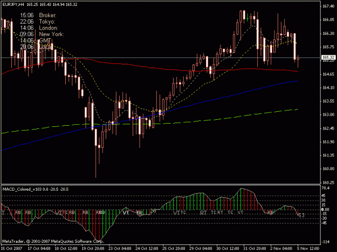This screenshot has height=252, width=337.
Task: Click the 78.4 MACD scale value
Action: coord(326,188)
